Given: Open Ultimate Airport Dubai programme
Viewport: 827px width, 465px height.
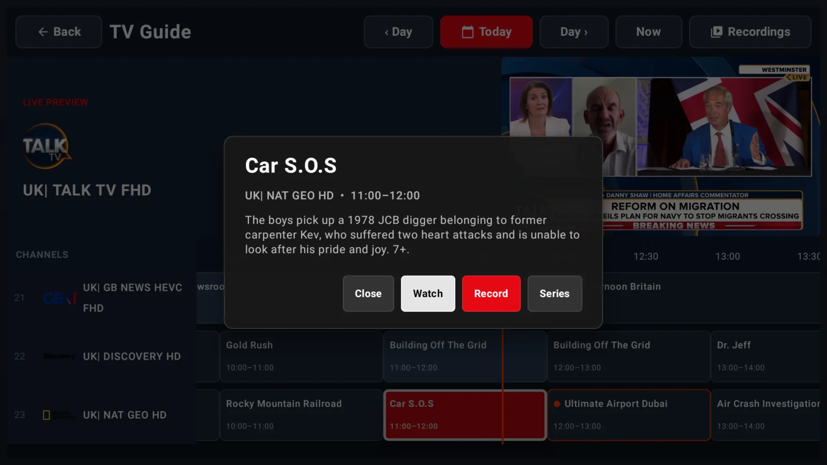Looking at the screenshot, I should 629,415.
